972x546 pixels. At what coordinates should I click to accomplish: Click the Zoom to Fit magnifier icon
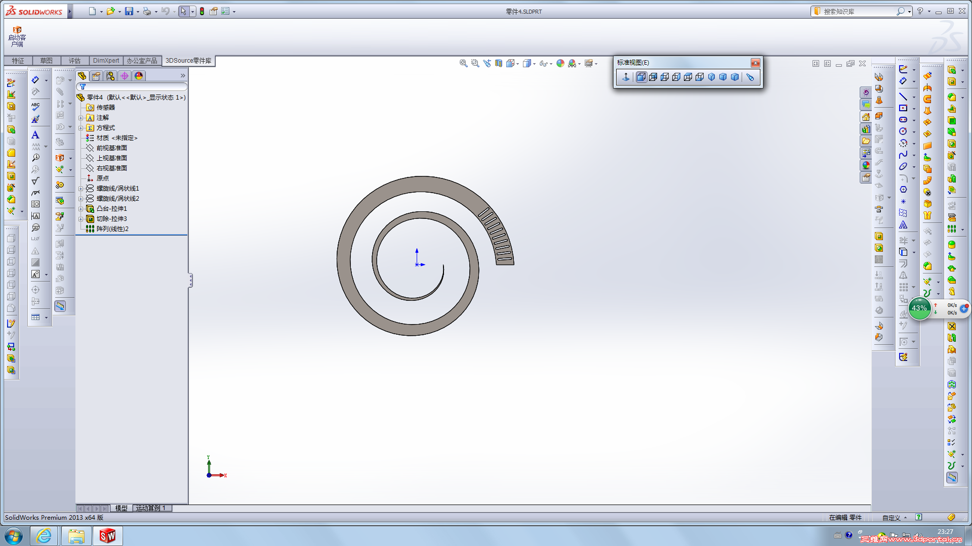(463, 63)
